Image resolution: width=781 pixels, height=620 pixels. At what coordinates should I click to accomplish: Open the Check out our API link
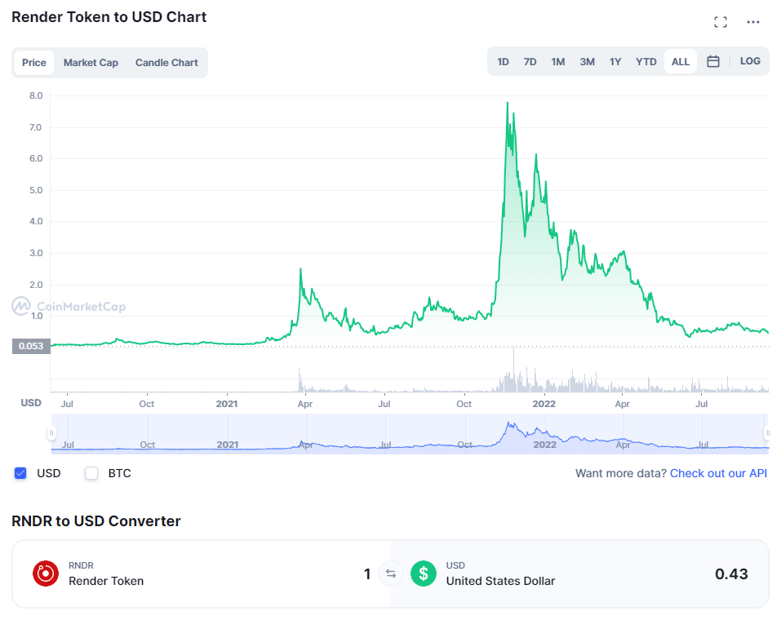pyautogui.click(x=718, y=473)
